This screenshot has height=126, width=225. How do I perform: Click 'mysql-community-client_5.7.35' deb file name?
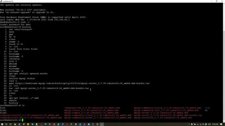pyautogui.click(x=98, y=115)
